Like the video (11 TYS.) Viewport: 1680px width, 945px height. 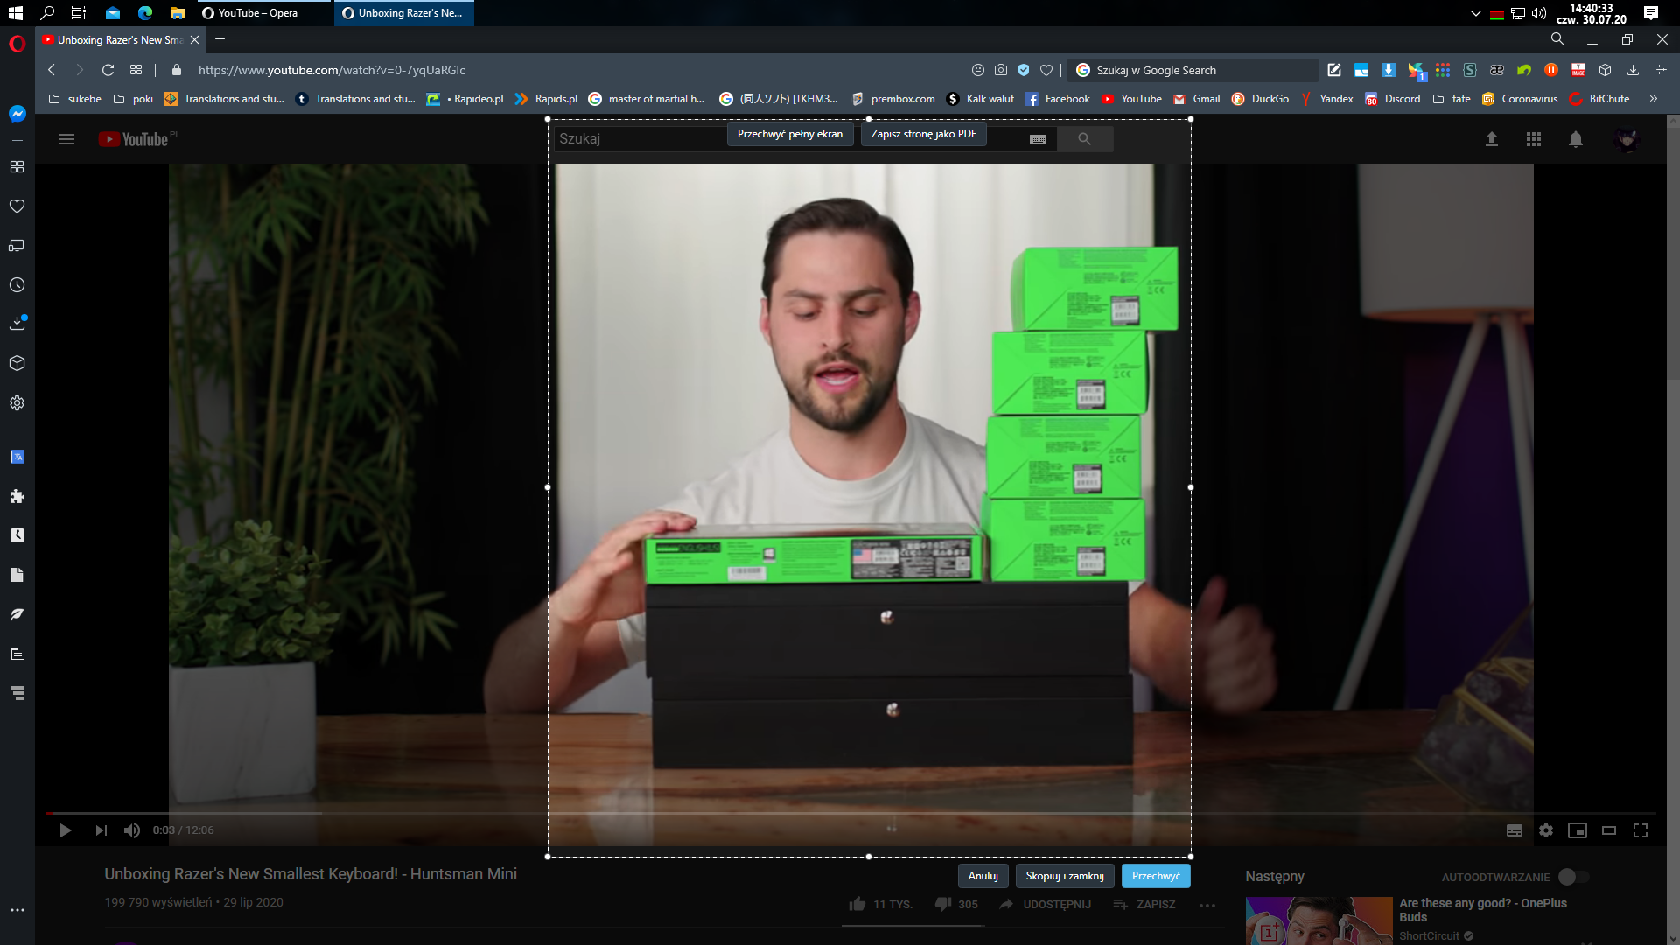[880, 904]
